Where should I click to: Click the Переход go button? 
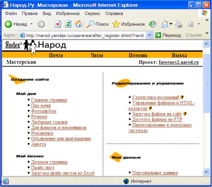click(168, 35)
